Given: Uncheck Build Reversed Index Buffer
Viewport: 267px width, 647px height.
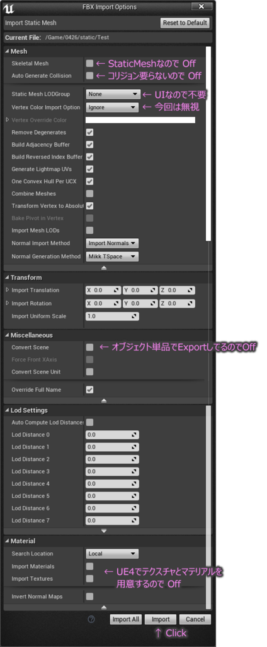Looking at the screenshot, I should pos(89,157).
